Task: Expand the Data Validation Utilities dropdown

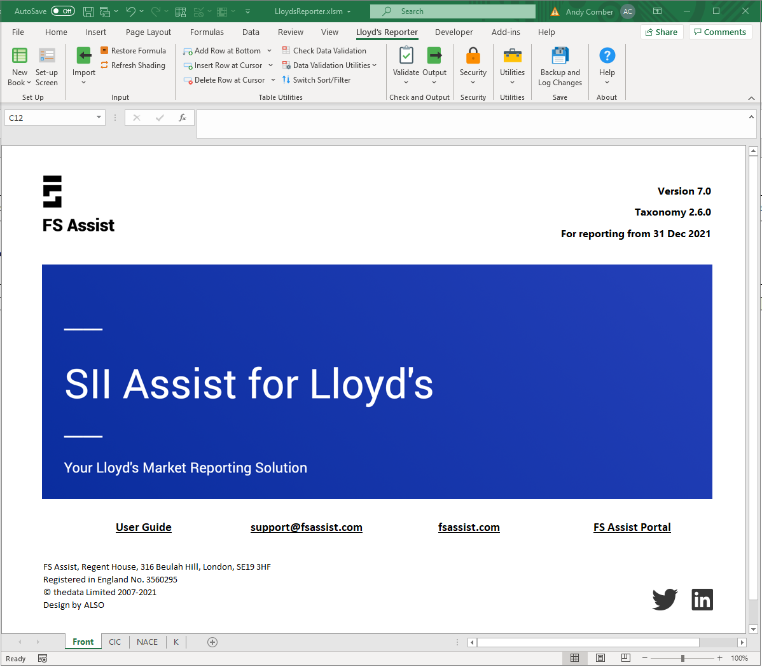Action: 374,65
